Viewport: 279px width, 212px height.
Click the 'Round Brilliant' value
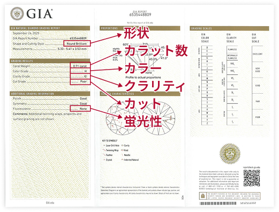(77, 43)
